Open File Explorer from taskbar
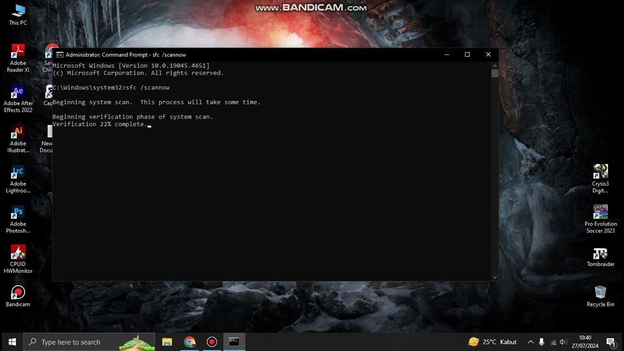This screenshot has width=624, height=351. [x=167, y=342]
